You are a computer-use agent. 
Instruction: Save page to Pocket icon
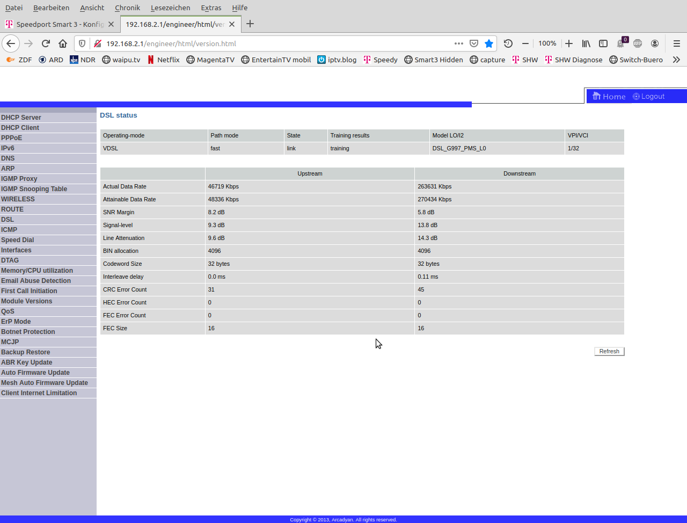click(x=474, y=43)
